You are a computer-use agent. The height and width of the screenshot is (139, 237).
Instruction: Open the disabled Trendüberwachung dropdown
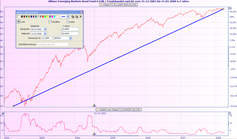tap(69, 44)
